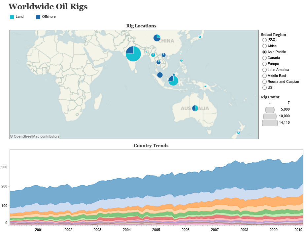307x233 pixels.
Task: Choose Russia and Caspian region
Action: (264, 82)
